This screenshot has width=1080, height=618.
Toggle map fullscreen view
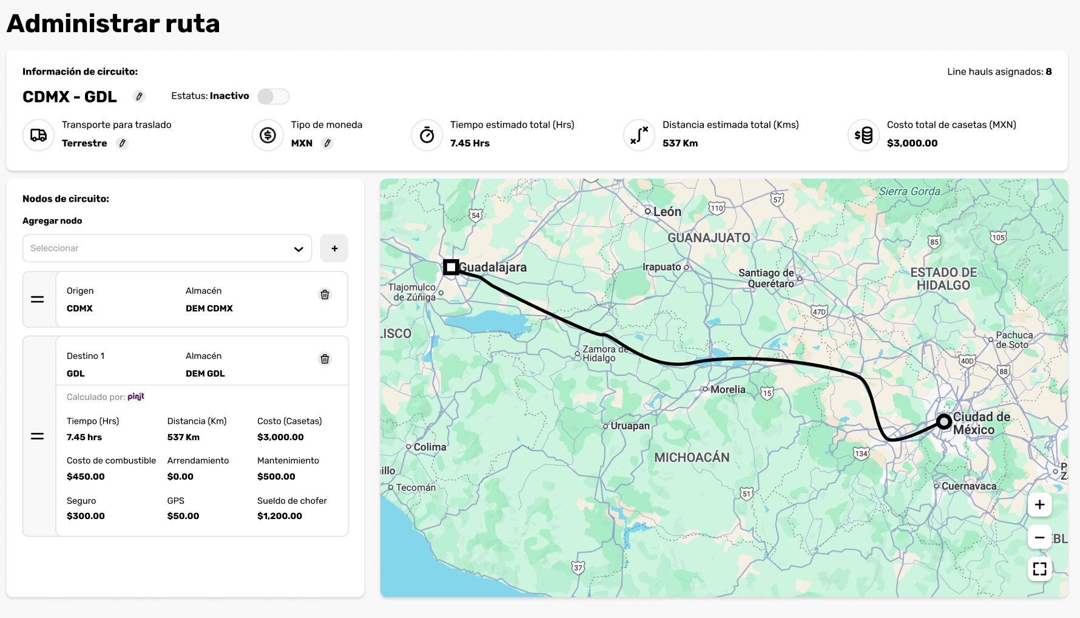pyautogui.click(x=1039, y=569)
